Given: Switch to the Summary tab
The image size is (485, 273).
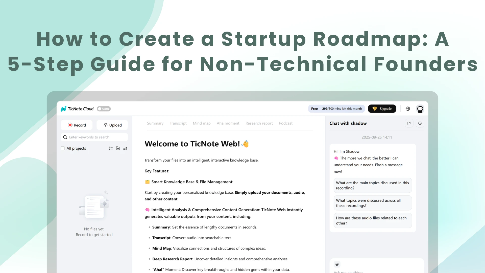Looking at the screenshot, I should [155, 123].
